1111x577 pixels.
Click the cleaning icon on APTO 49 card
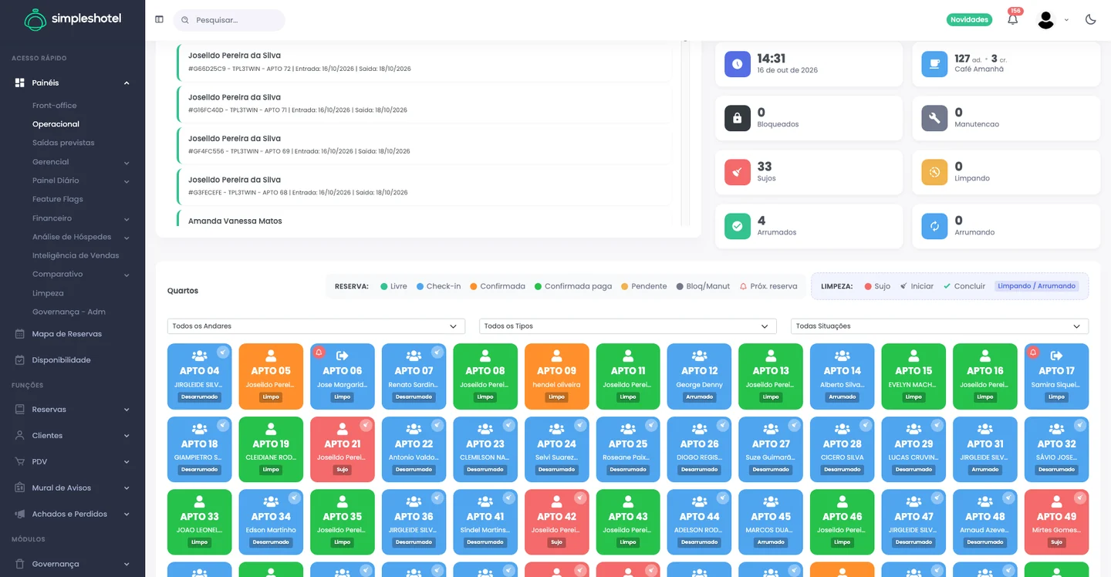[x=1080, y=498]
